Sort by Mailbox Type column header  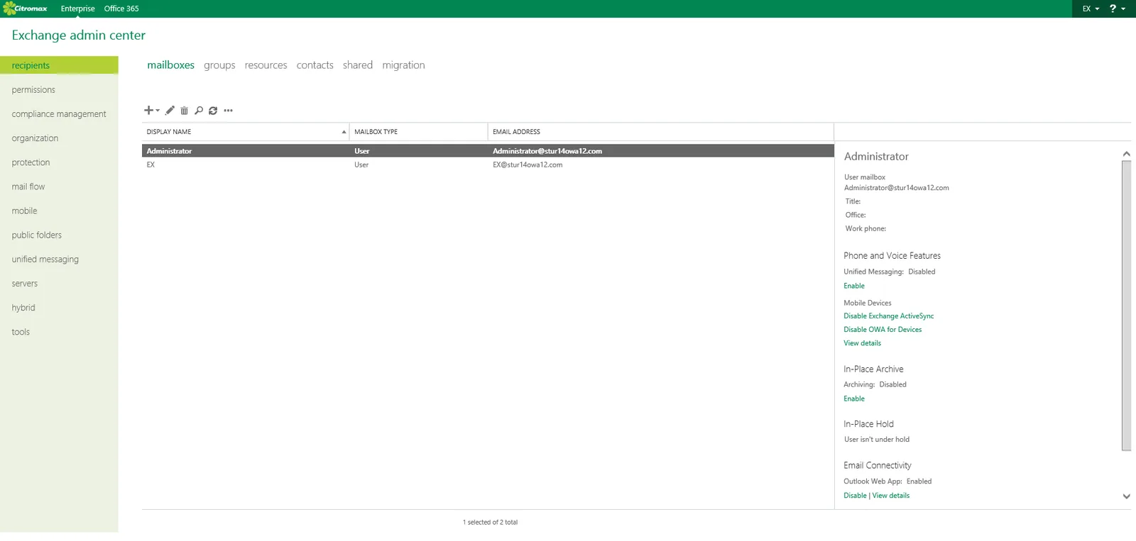[x=419, y=132]
